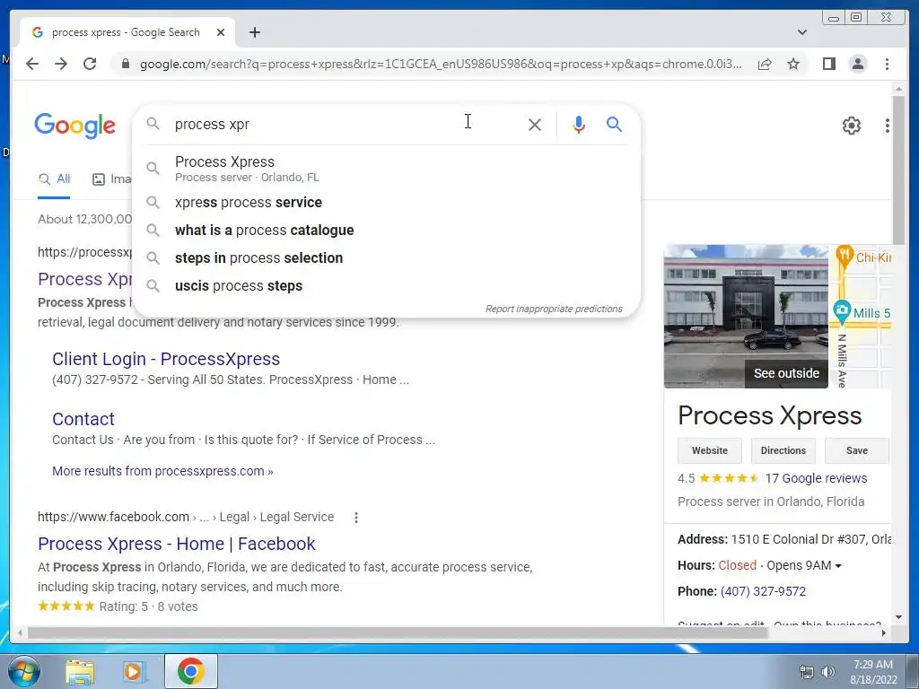Screen dimensions: 919x689
Task: Switch to the All results tab
Action: [54, 179]
